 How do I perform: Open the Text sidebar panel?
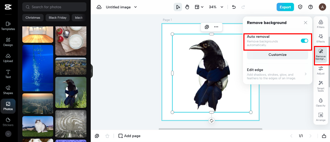pos(8,74)
